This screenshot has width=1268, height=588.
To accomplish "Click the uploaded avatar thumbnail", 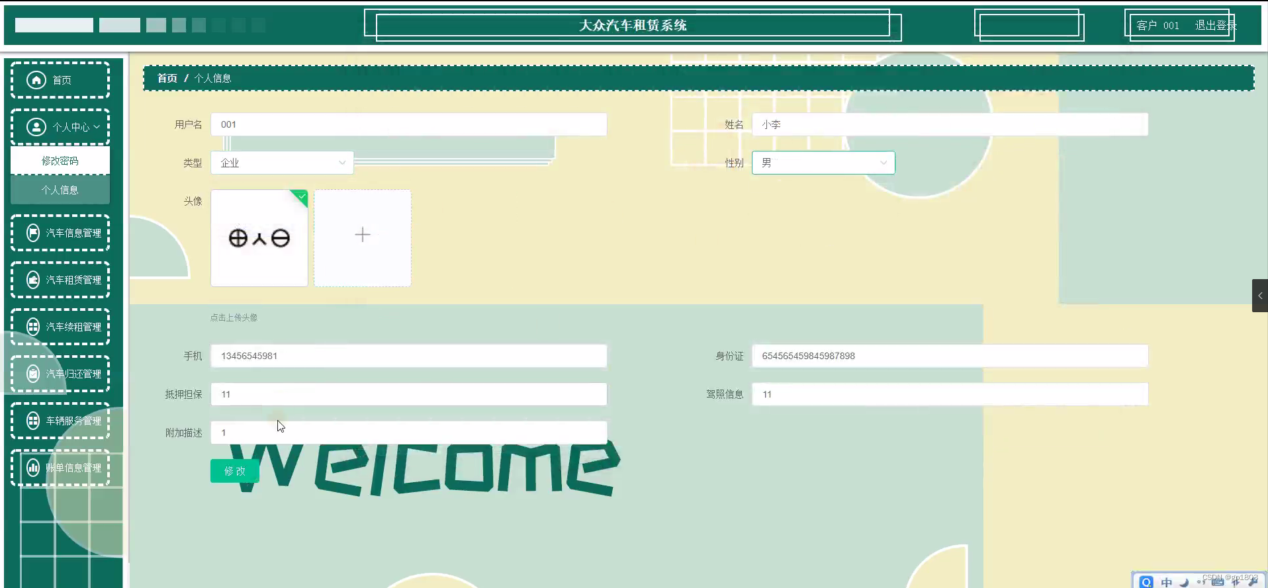I will point(259,238).
